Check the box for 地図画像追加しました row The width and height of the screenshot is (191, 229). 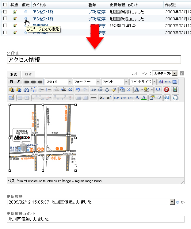[5, 19]
